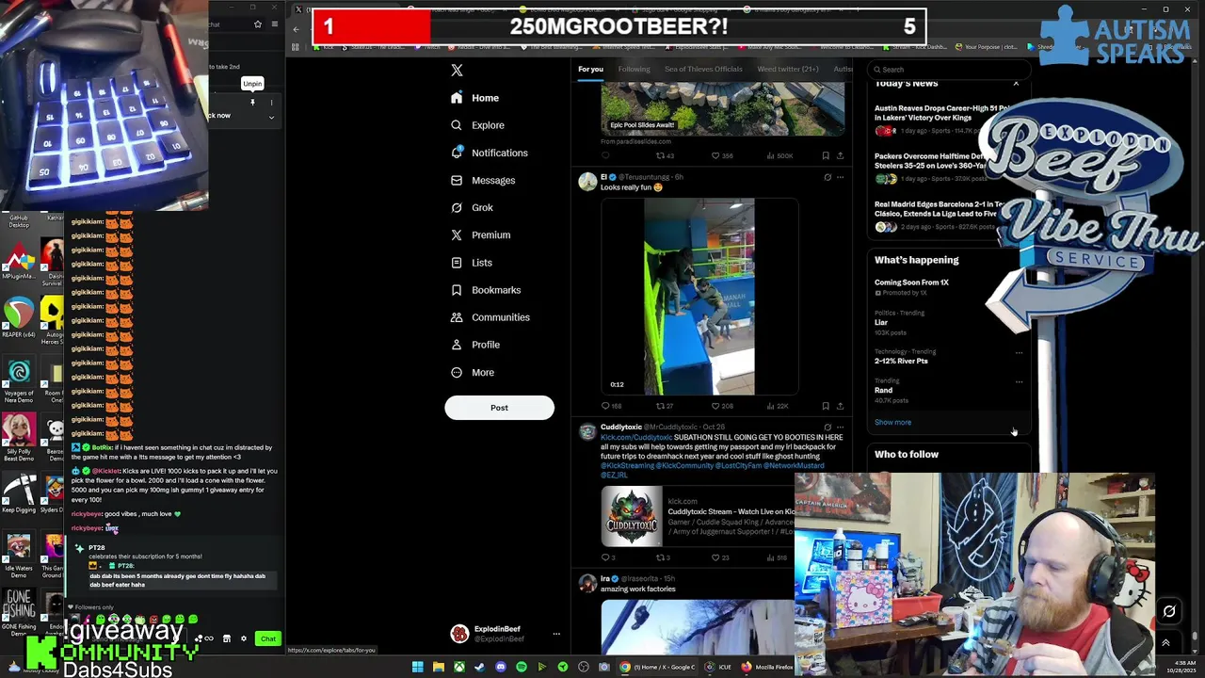Image resolution: width=1205 pixels, height=678 pixels.
Task: Open Cuddlytoxic Stream link card
Action: click(698, 516)
